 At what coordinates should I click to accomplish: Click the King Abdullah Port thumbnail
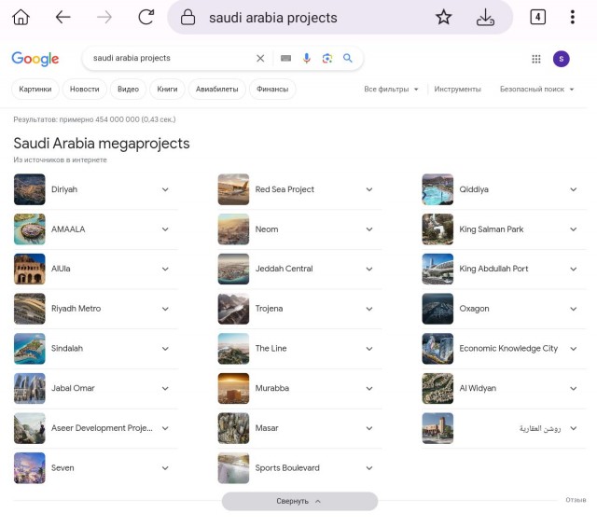point(437,269)
